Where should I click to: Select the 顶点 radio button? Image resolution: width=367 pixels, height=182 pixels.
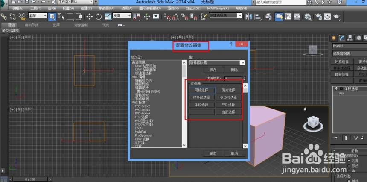(349, 166)
